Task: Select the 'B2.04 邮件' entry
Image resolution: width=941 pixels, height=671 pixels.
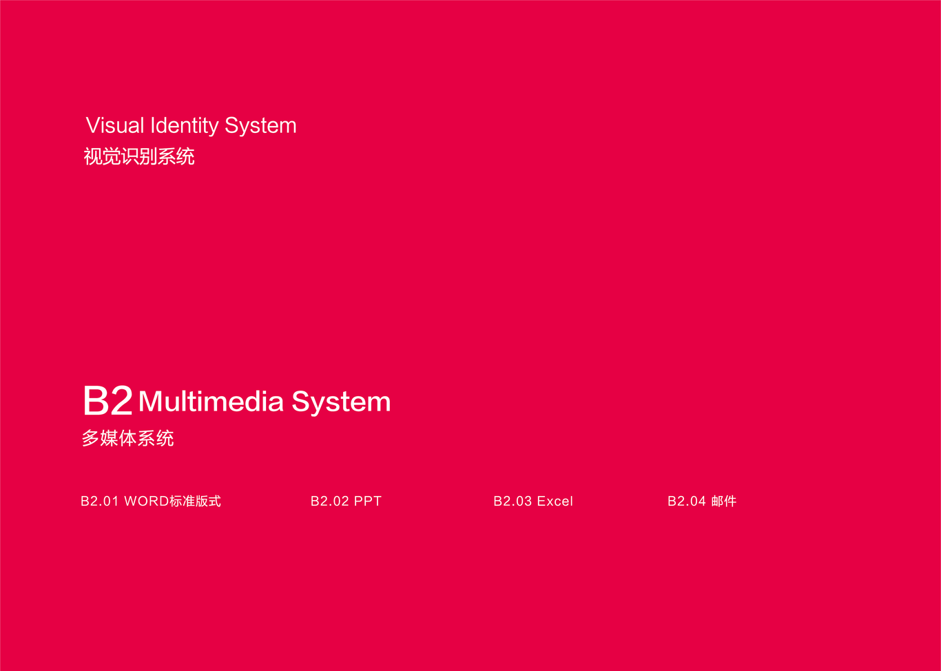Action: tap(702, 502)
